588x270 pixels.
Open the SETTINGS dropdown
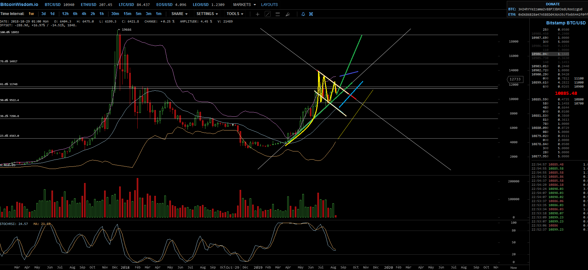coord(207,14)
